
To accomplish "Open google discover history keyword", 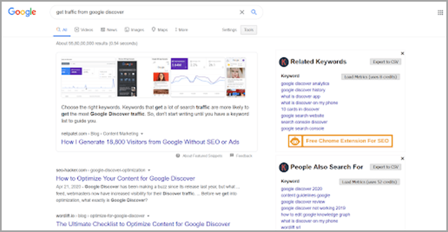I will 303,90.
